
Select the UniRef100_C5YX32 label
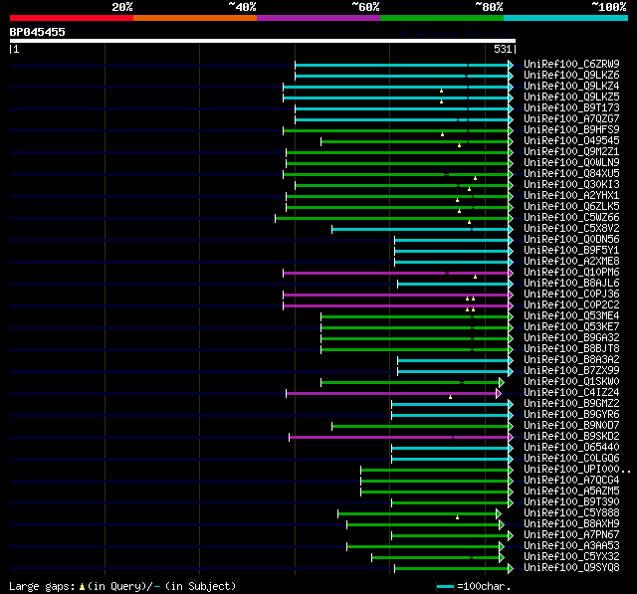tap(571, 557)
